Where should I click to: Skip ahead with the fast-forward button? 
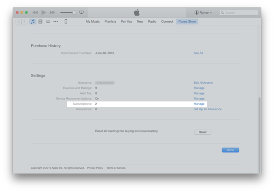[52, 12]
